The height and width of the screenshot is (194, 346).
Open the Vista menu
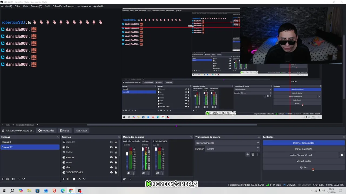point(25,6)
